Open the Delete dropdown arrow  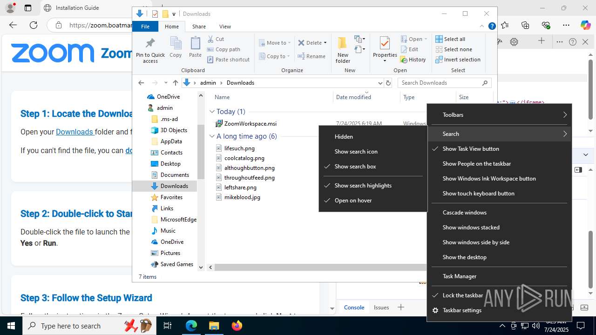point(325,43)
